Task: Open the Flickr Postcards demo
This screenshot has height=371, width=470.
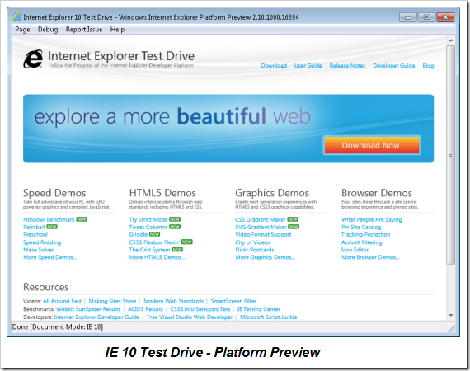Action: (255, 250)
